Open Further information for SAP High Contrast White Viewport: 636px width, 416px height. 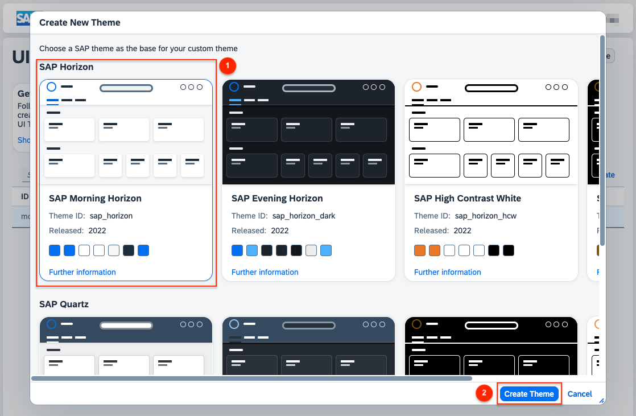click(x=447, y=272)
